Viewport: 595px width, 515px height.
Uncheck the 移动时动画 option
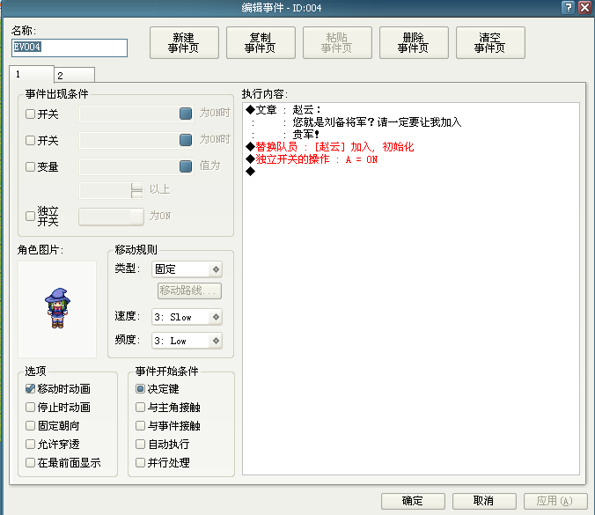click(x=30, y=388)
